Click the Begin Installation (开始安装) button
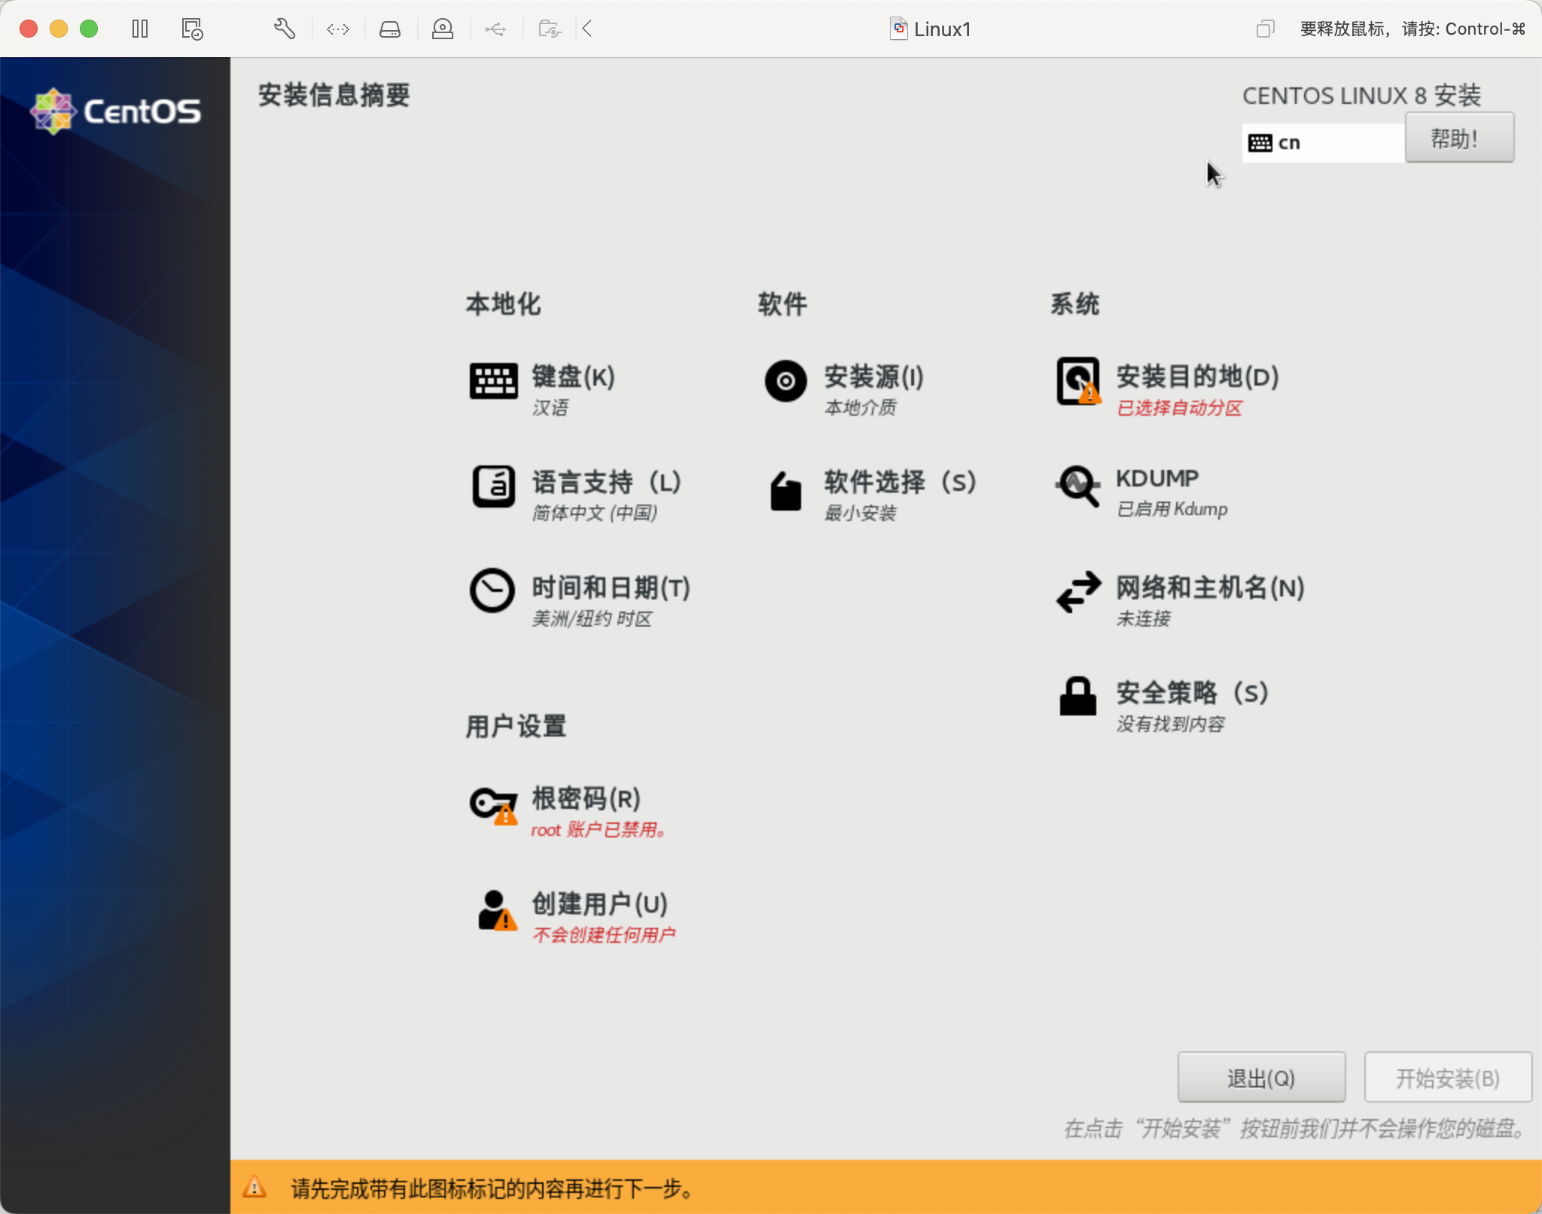This screenshot has height=1214, width=1542. 1447,1078
